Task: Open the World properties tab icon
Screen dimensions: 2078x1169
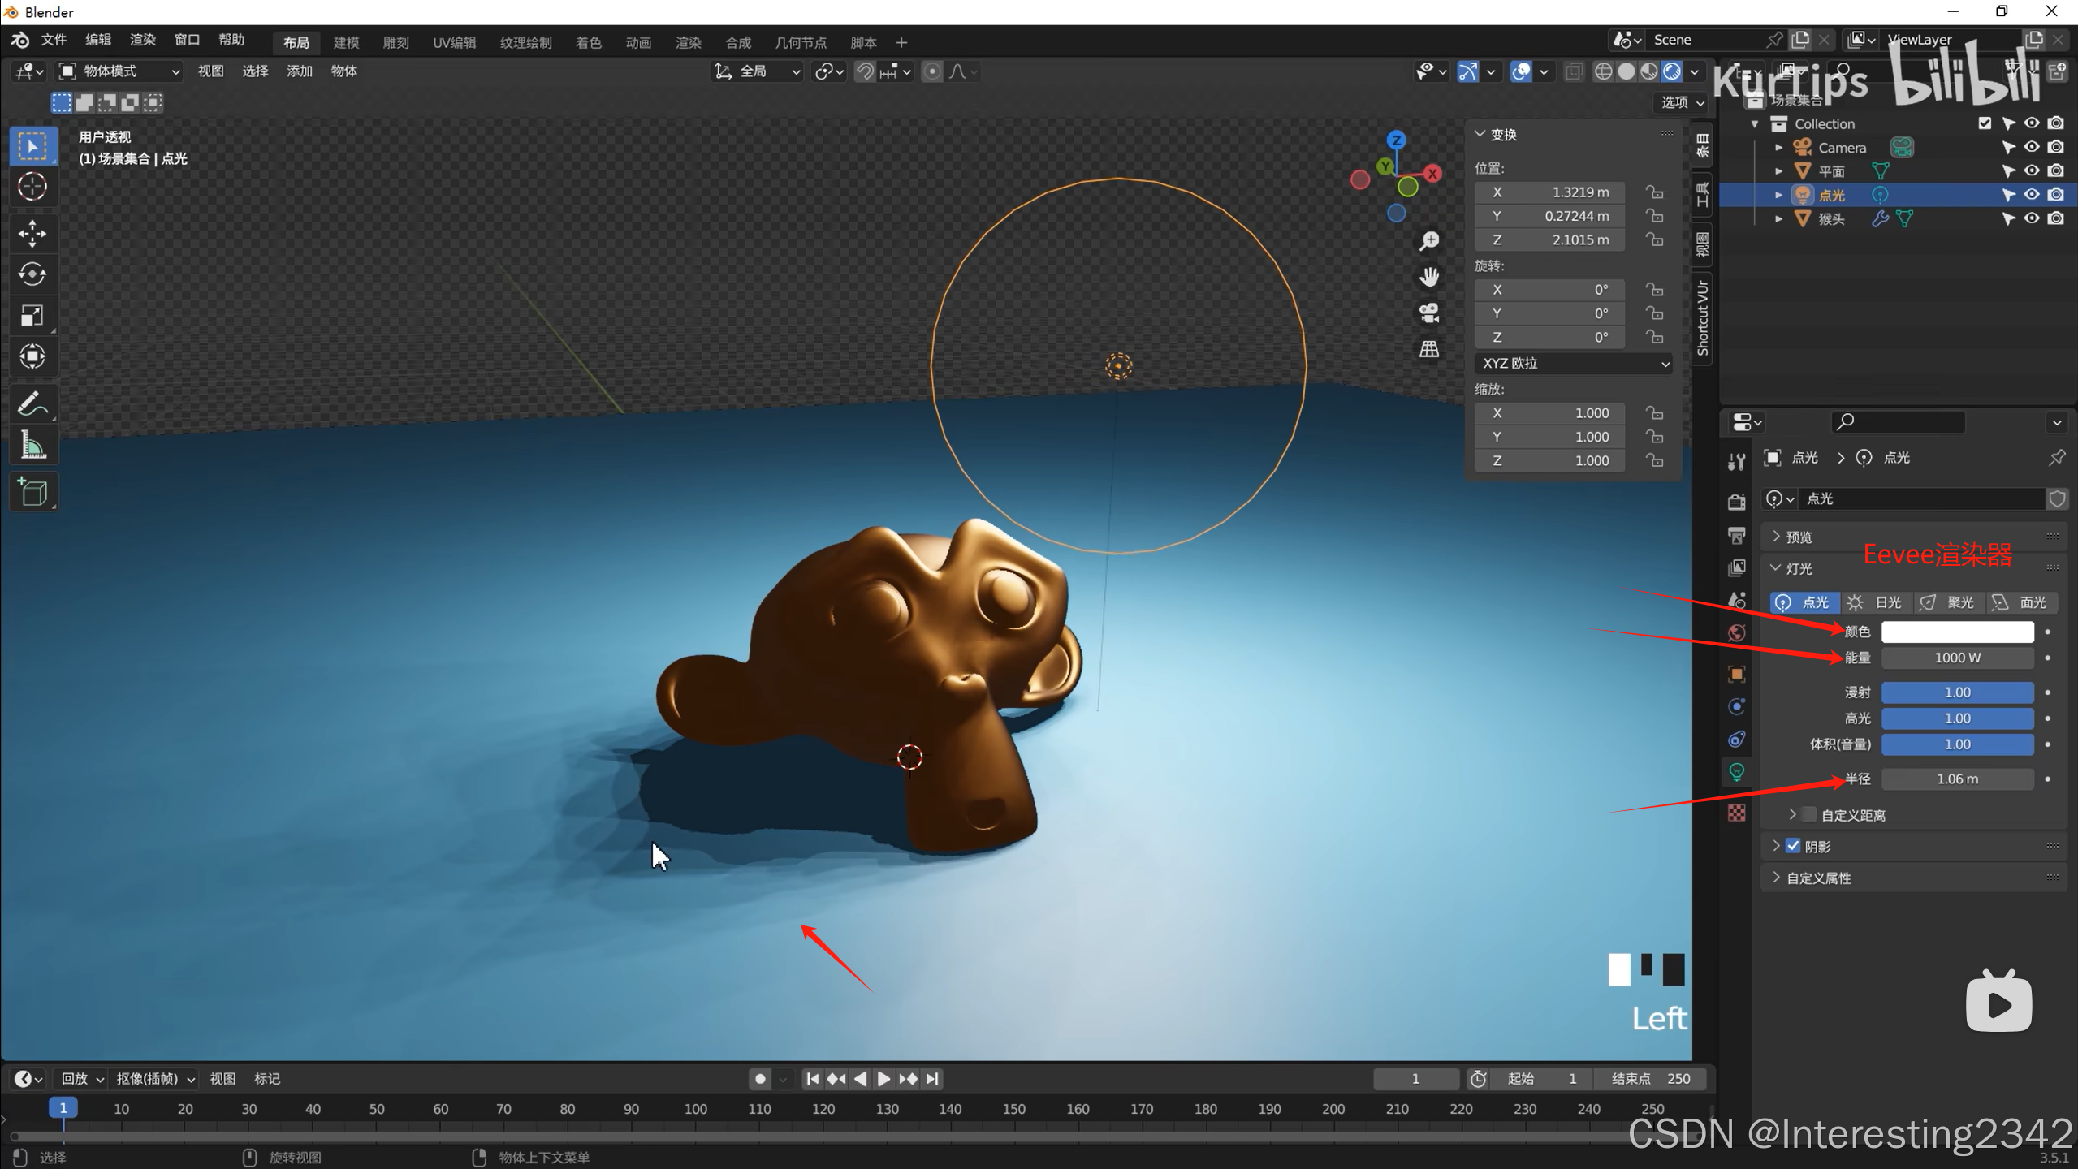Action: (1737, 633)
